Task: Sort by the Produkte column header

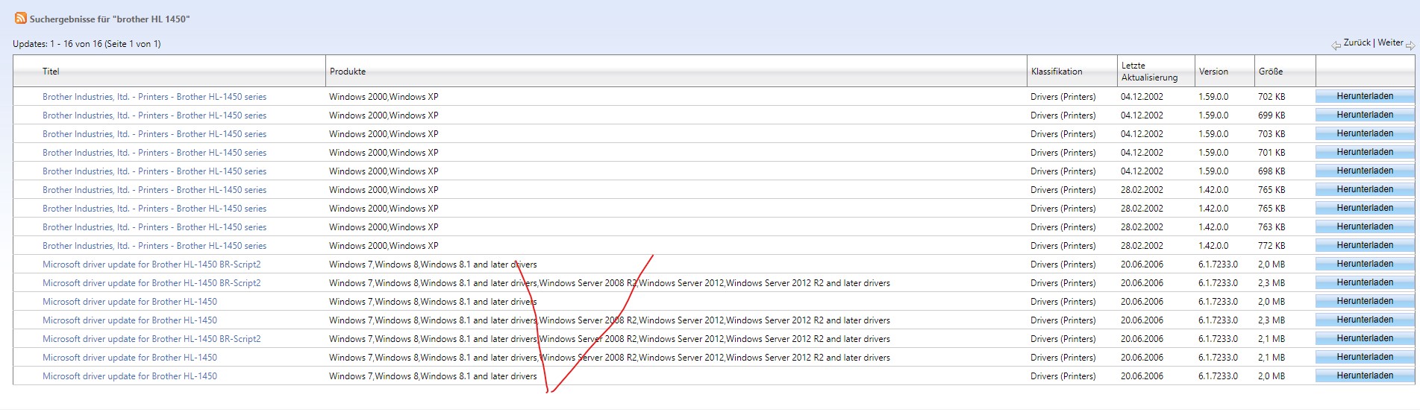Action: coord(348,72)
